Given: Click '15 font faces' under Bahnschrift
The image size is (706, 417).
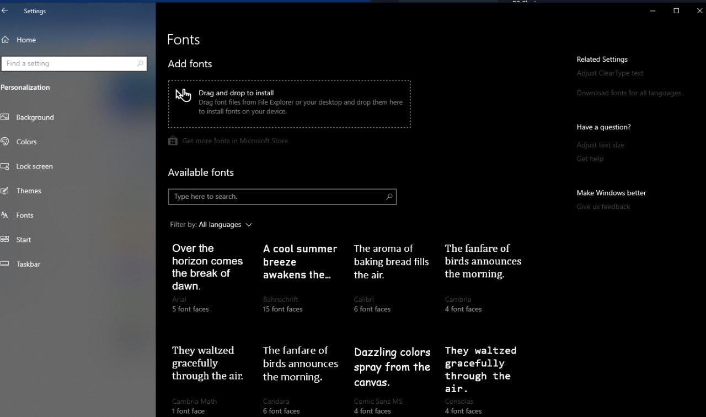Looking at the screenshot, I should tap(283, 310).
